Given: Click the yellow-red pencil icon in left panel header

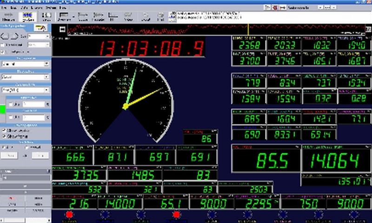Looking at the screenshot, I should pyautogui.click(x=40, y=28).
